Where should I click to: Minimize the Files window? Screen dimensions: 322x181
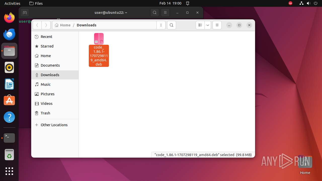229,25
